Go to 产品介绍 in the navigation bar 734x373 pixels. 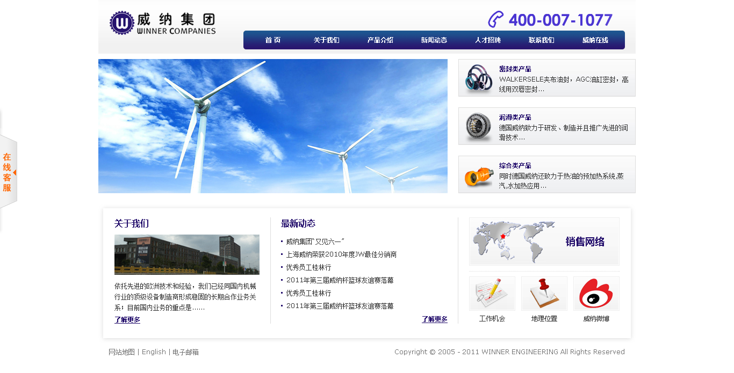380,40
